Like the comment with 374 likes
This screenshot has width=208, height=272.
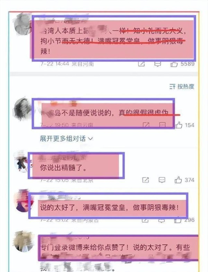coord(178,180)
